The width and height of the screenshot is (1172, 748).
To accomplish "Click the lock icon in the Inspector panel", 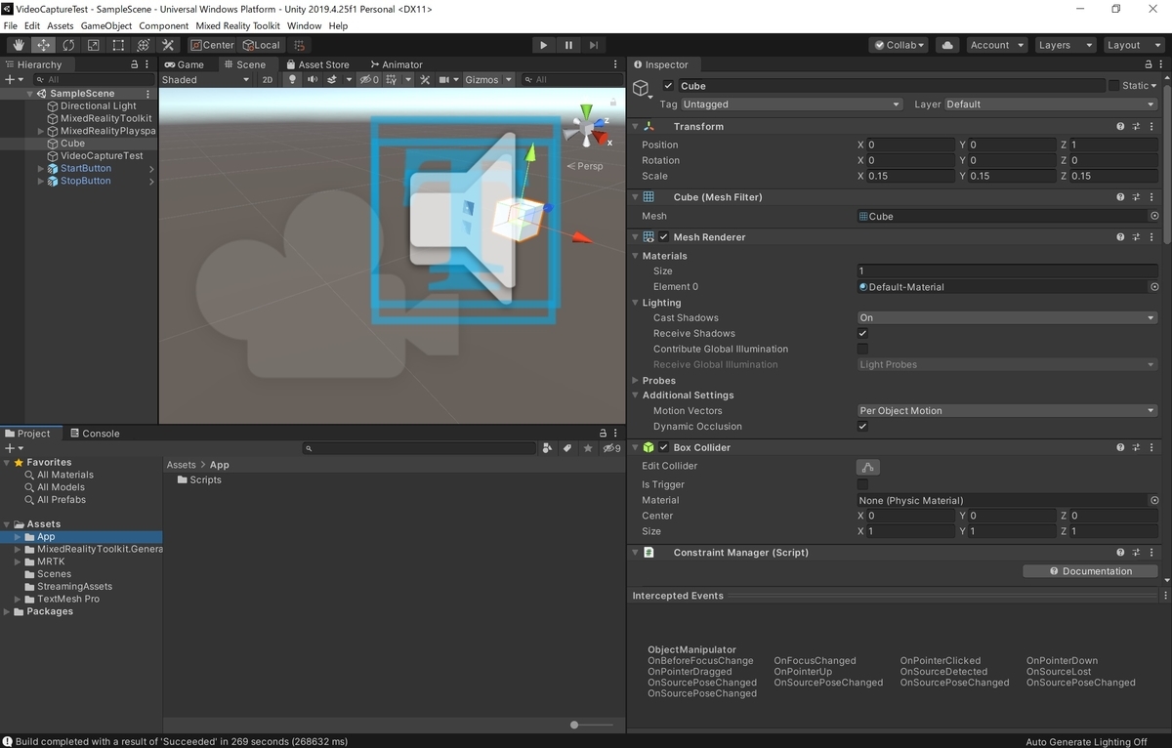I will 1147,64.
